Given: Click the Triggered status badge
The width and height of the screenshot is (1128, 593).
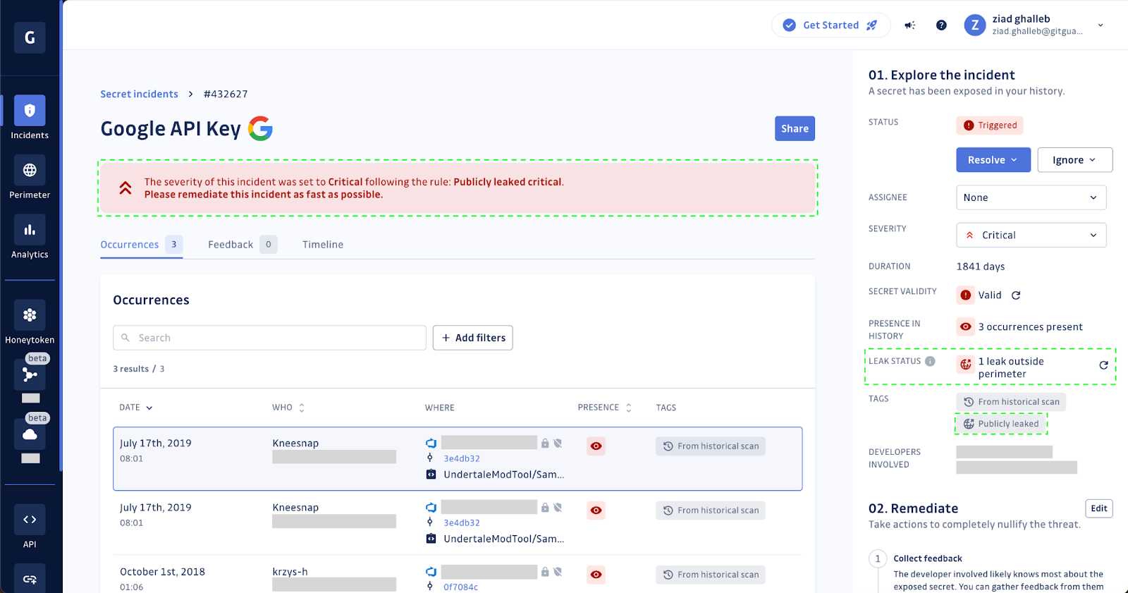Looking at the screenshot, I should 990,126.
